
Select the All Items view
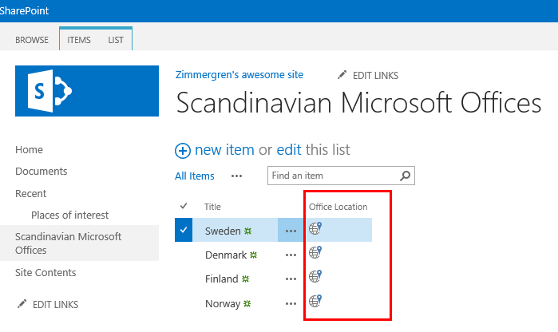[x=194, y=176]
